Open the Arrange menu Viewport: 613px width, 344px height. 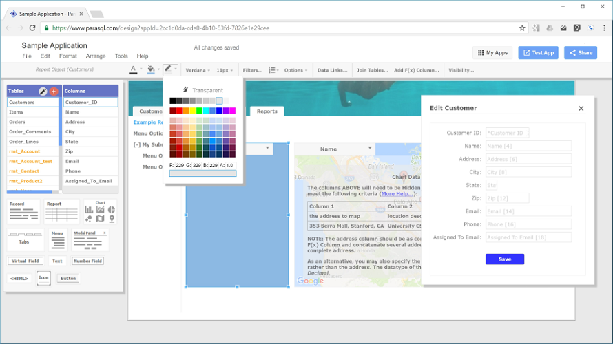pos(96,56)
